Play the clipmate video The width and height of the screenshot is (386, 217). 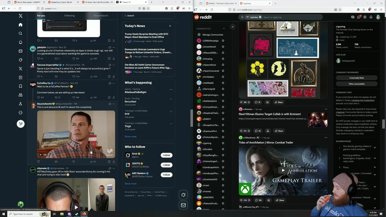coord(76,207)
